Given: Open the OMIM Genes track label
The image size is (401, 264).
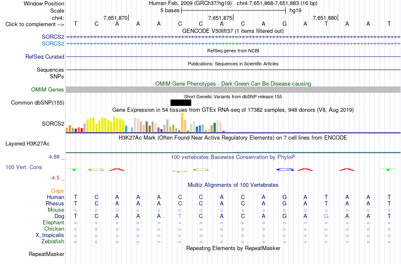Looking at the screenshot, I should (x=48, y=89).
